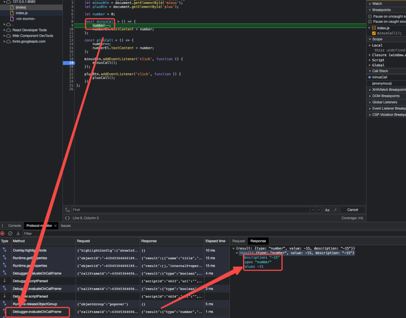Click Coverage: n/a status text
The image size is (406, 318).
tap(352, 218)
